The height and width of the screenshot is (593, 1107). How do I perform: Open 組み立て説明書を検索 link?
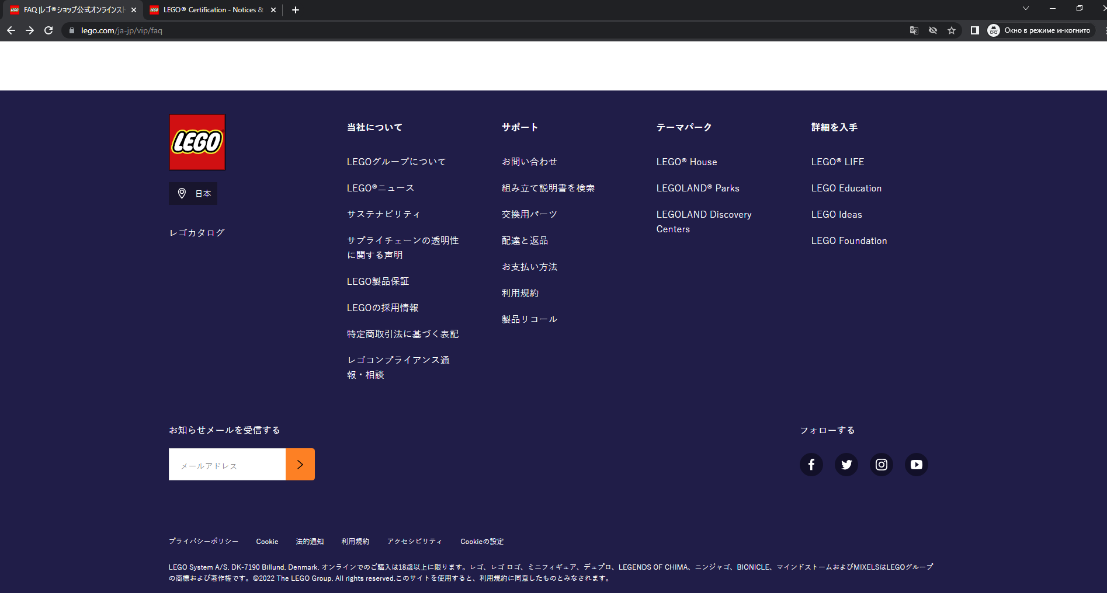[548, 188]
